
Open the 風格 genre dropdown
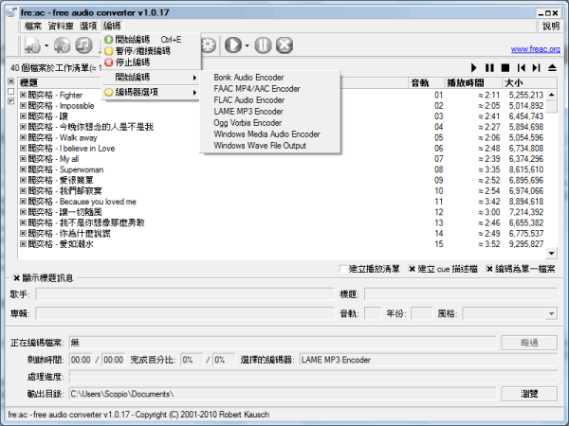551,313
